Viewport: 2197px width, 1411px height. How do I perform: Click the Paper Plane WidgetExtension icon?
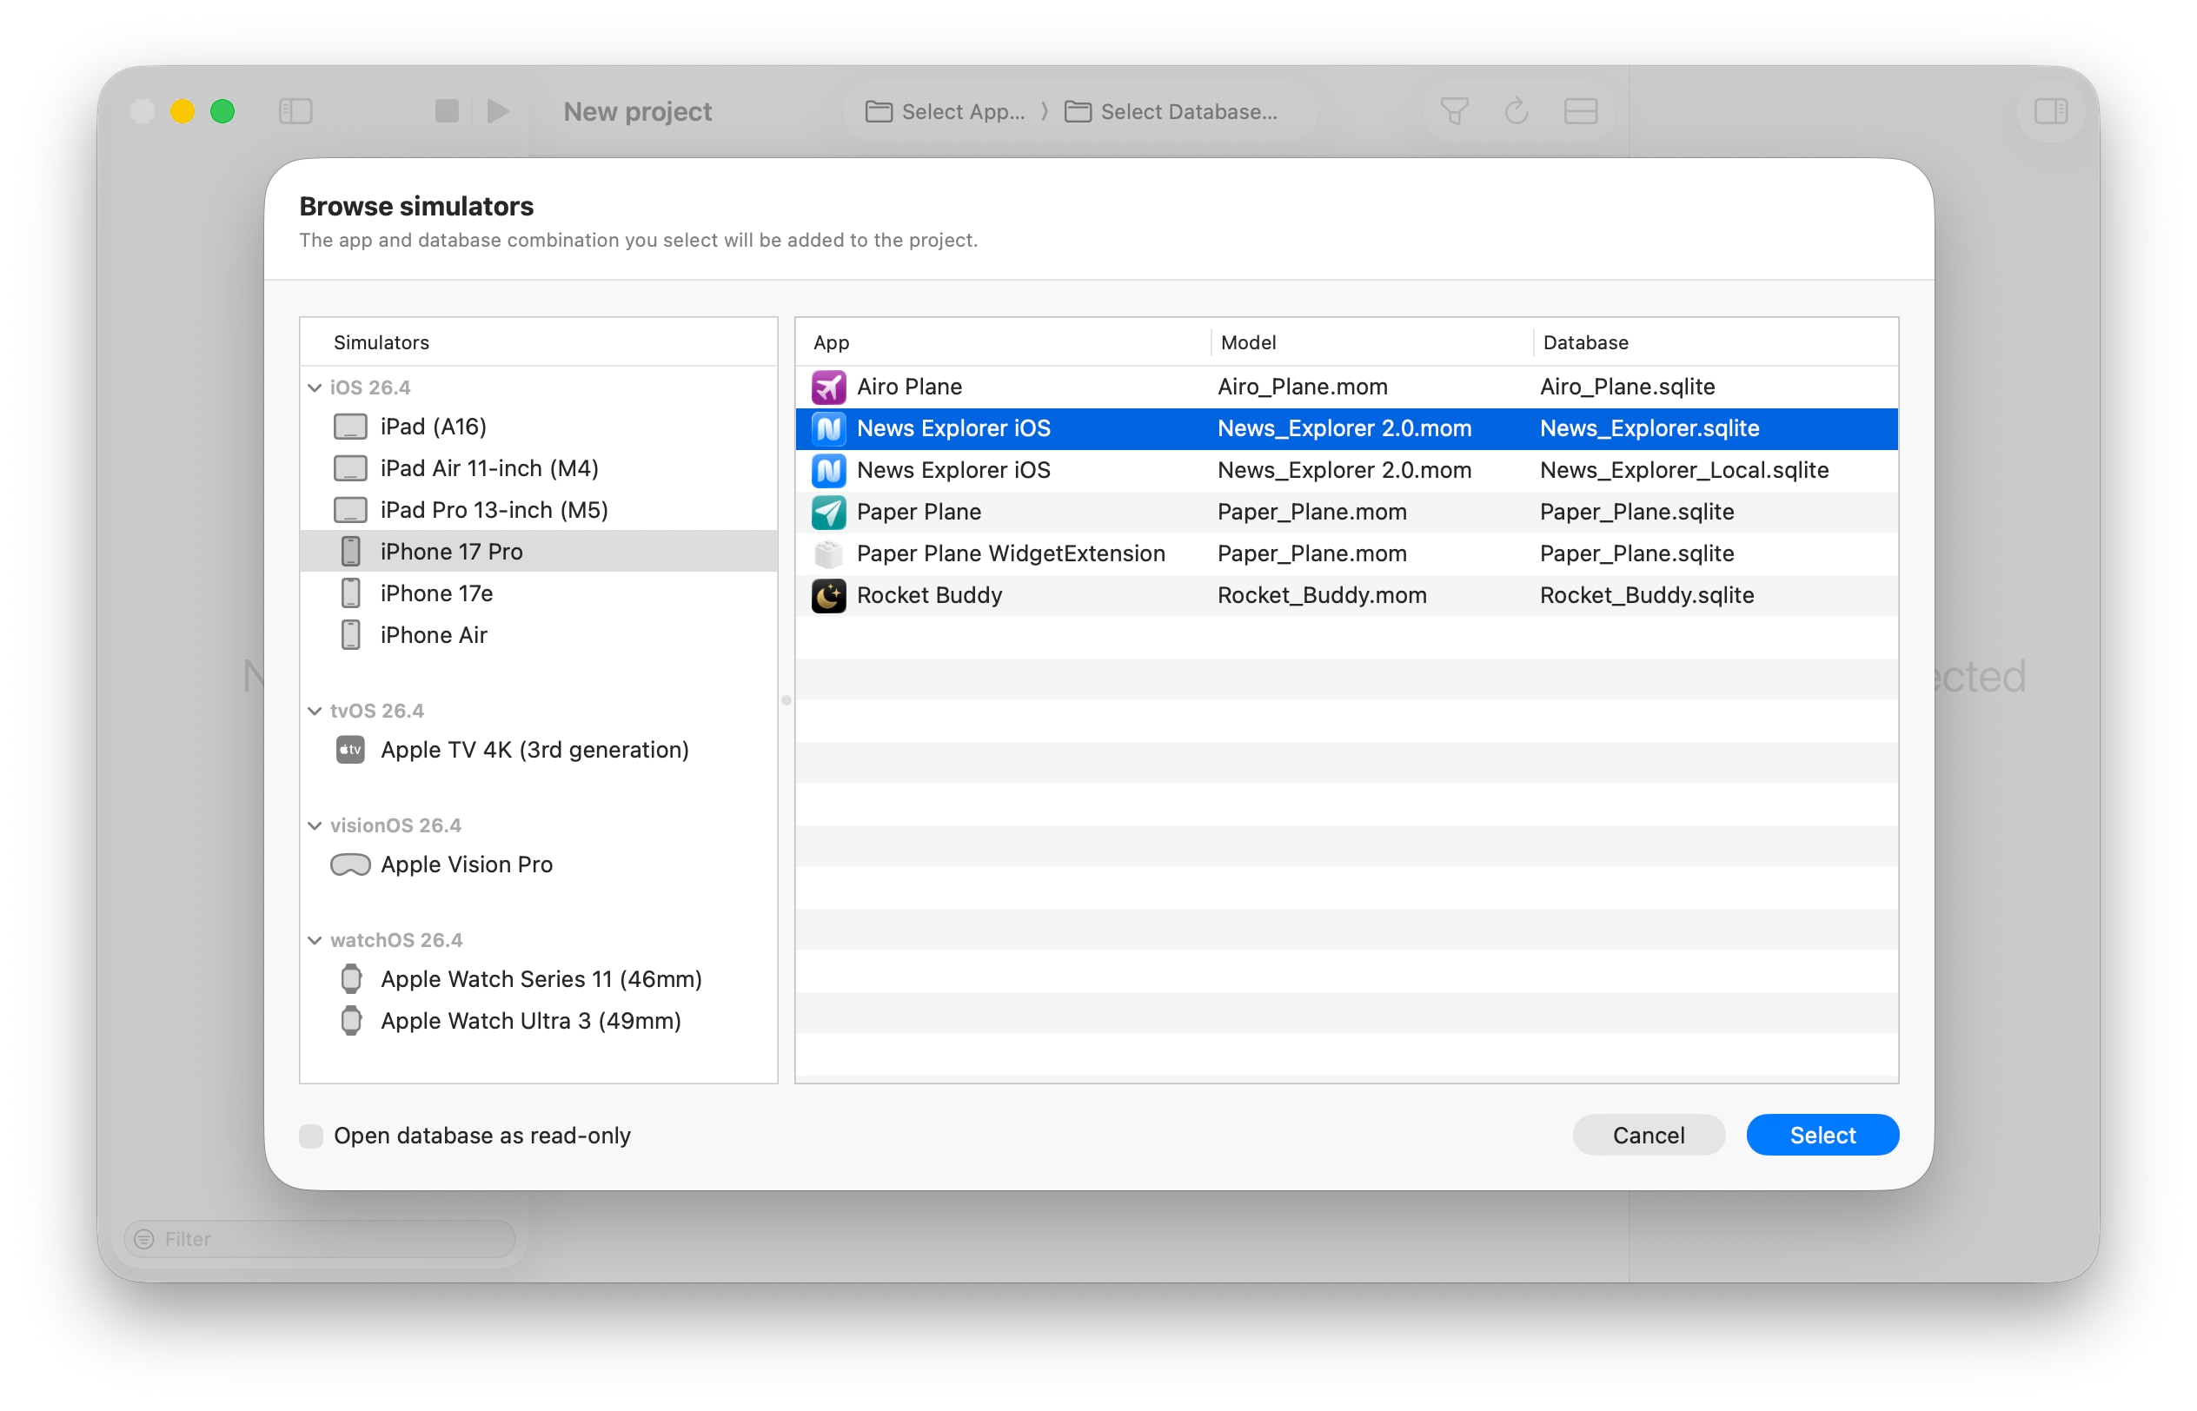(x=828, y=553)
